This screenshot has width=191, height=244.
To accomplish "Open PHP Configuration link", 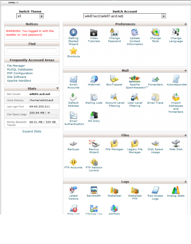I will [x=20, y=73].
